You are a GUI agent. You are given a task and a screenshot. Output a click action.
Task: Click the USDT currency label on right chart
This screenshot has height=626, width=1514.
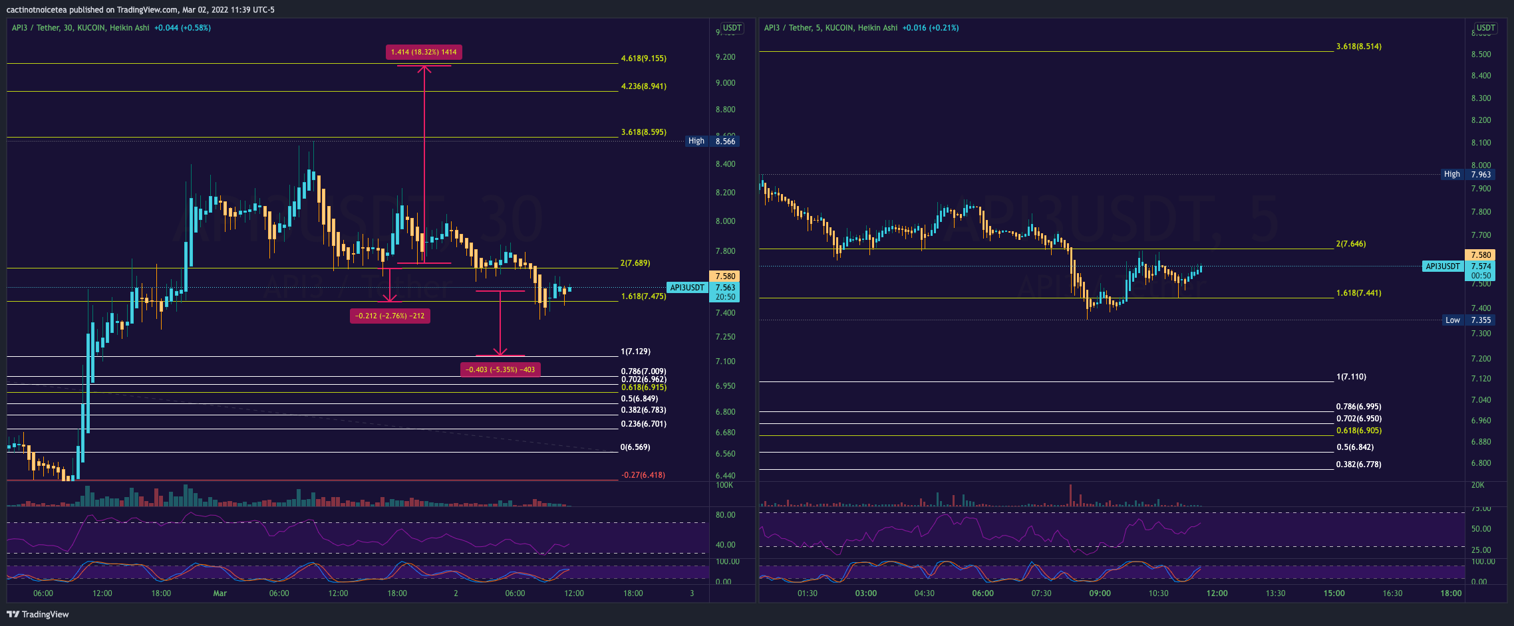click(x=1485, y=28)
